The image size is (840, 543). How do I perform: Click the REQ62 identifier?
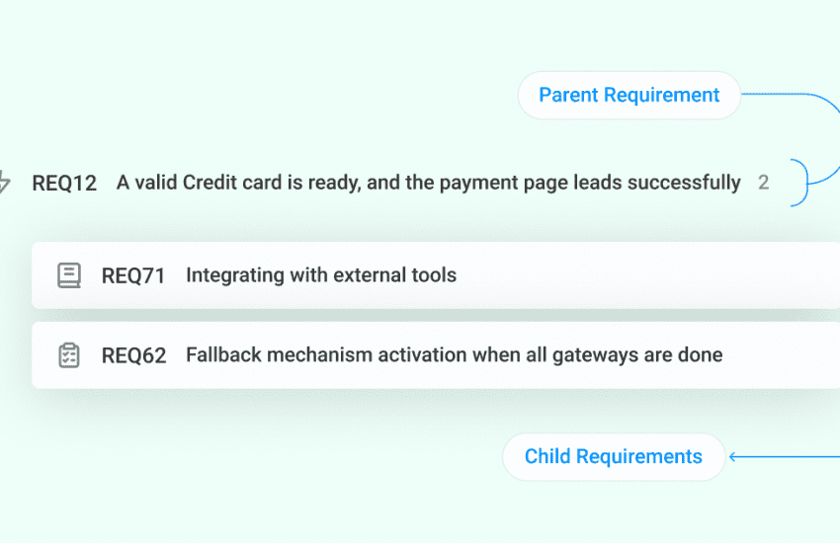[133, 355]
